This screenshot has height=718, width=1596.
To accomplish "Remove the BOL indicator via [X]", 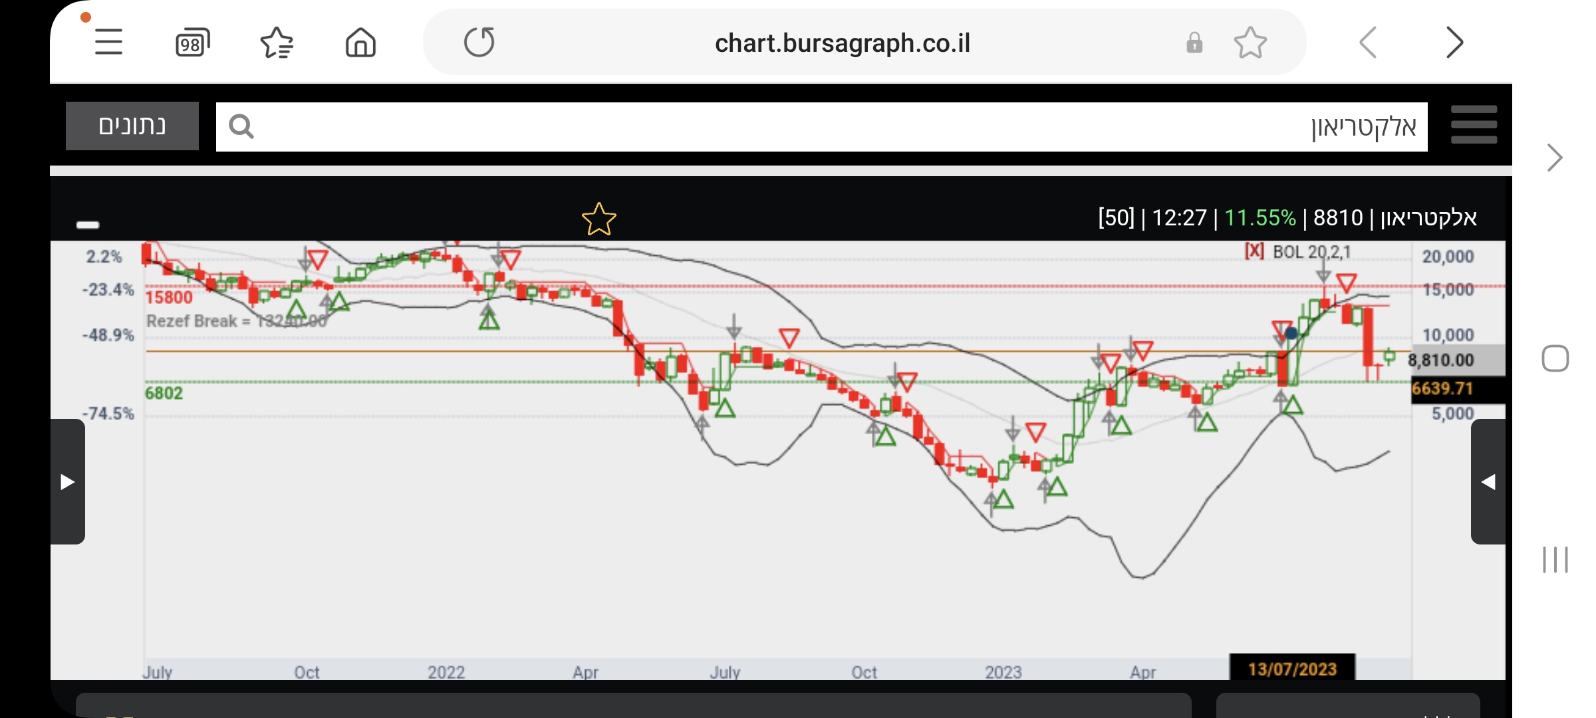I will tap(1254, 251).
